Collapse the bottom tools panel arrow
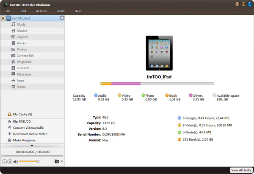 coord(32,145)
